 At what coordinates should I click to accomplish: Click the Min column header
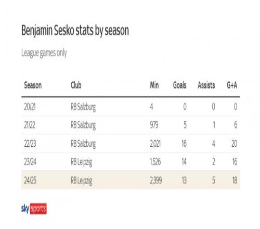point(154,85)
